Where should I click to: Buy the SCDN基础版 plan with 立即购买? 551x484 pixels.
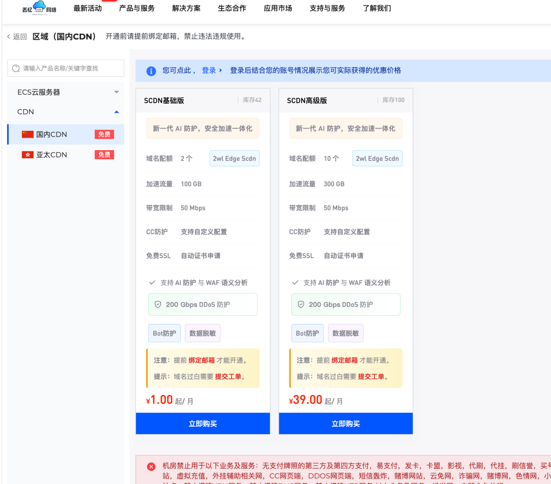203,424
